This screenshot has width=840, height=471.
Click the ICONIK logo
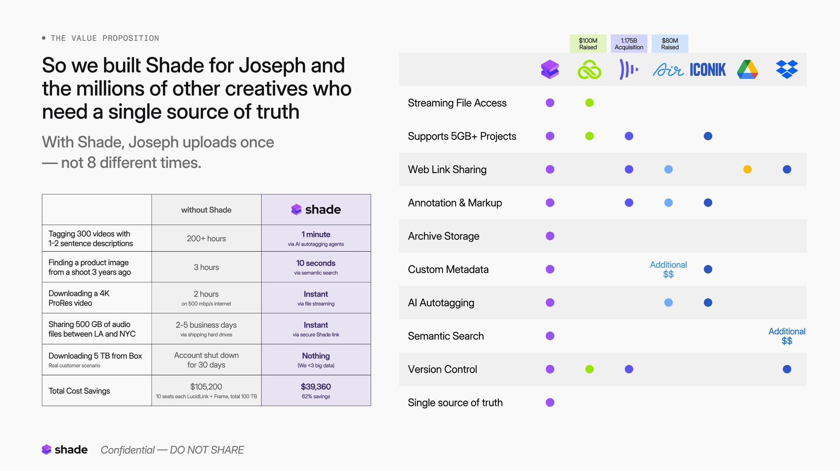click(707, 70)
